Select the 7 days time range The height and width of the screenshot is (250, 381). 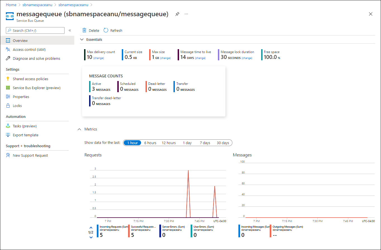tap(205, 143)
